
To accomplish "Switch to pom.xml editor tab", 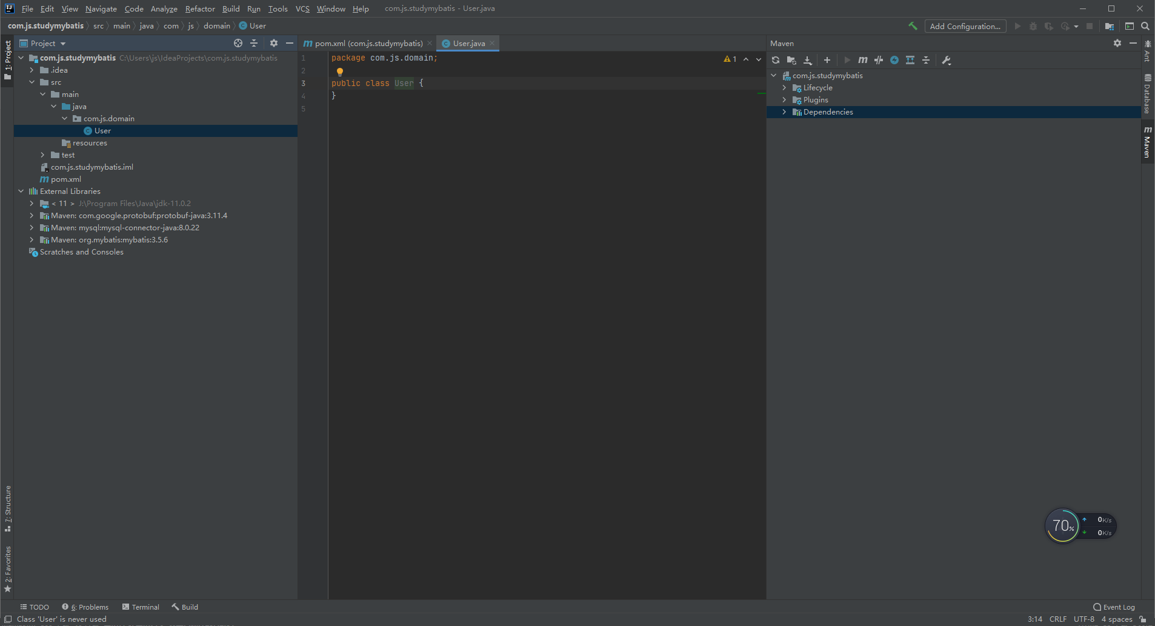I will point(368,43).
